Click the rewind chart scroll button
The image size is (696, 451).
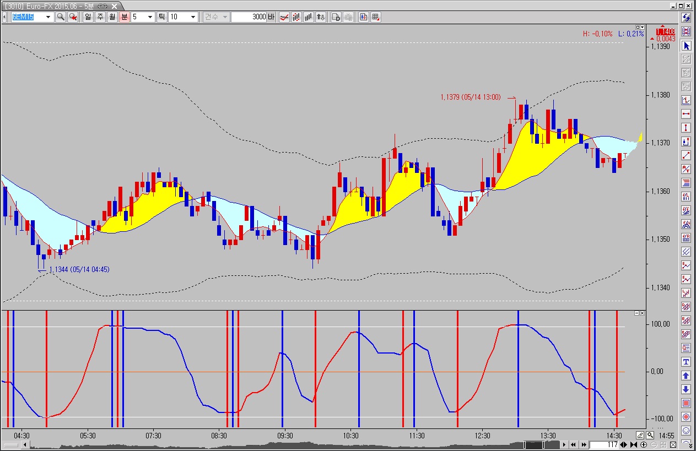click(574, 445)
